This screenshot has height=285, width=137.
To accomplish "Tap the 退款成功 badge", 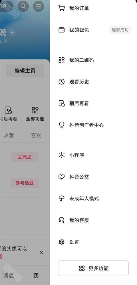I will coord(120,30).
